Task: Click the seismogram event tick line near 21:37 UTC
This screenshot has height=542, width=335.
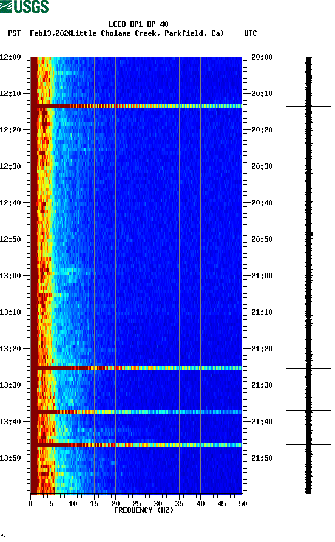Action: tap(308, 411)
